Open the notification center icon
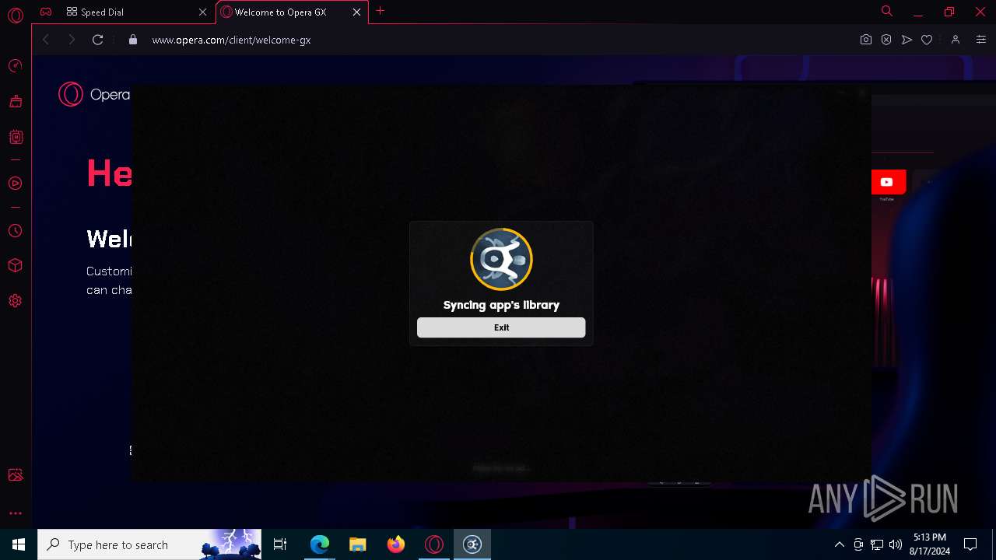996x560 pixels. pyautogui.click(x=970, y=544)
